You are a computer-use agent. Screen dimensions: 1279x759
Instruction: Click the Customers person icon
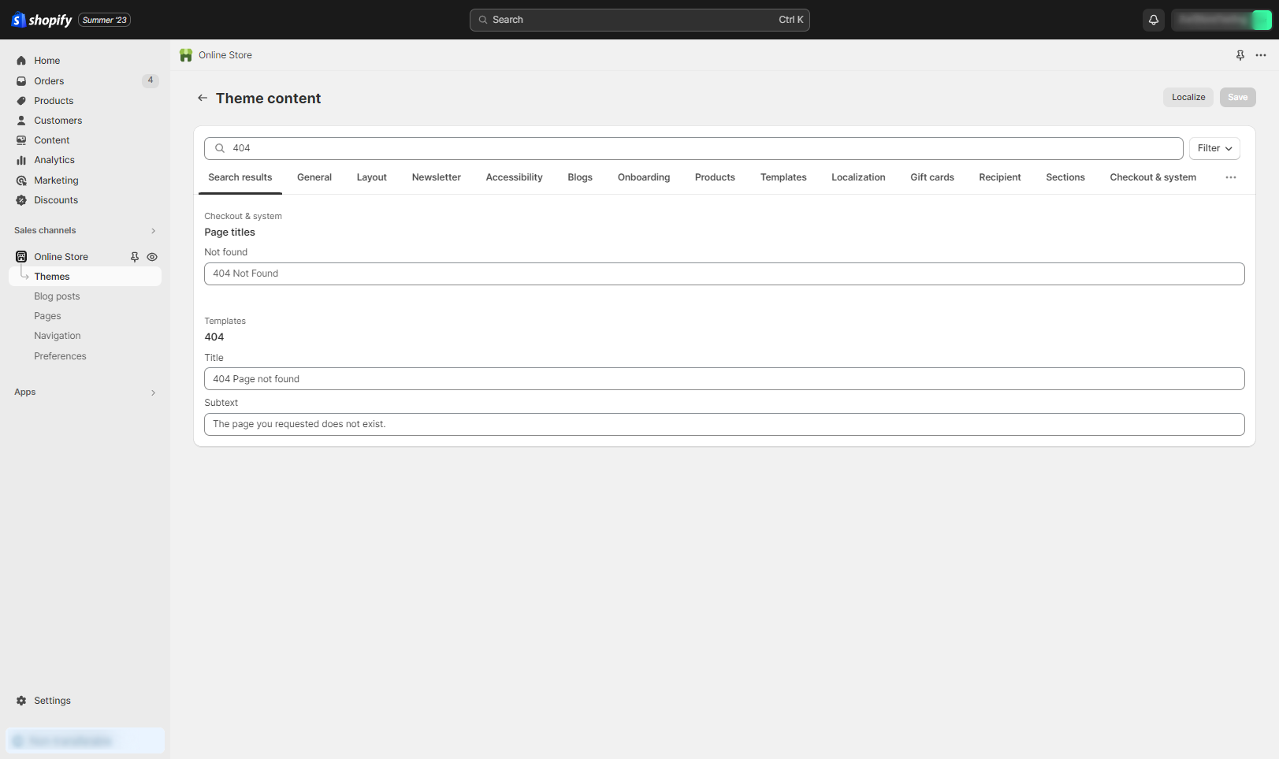pos(21,121)
